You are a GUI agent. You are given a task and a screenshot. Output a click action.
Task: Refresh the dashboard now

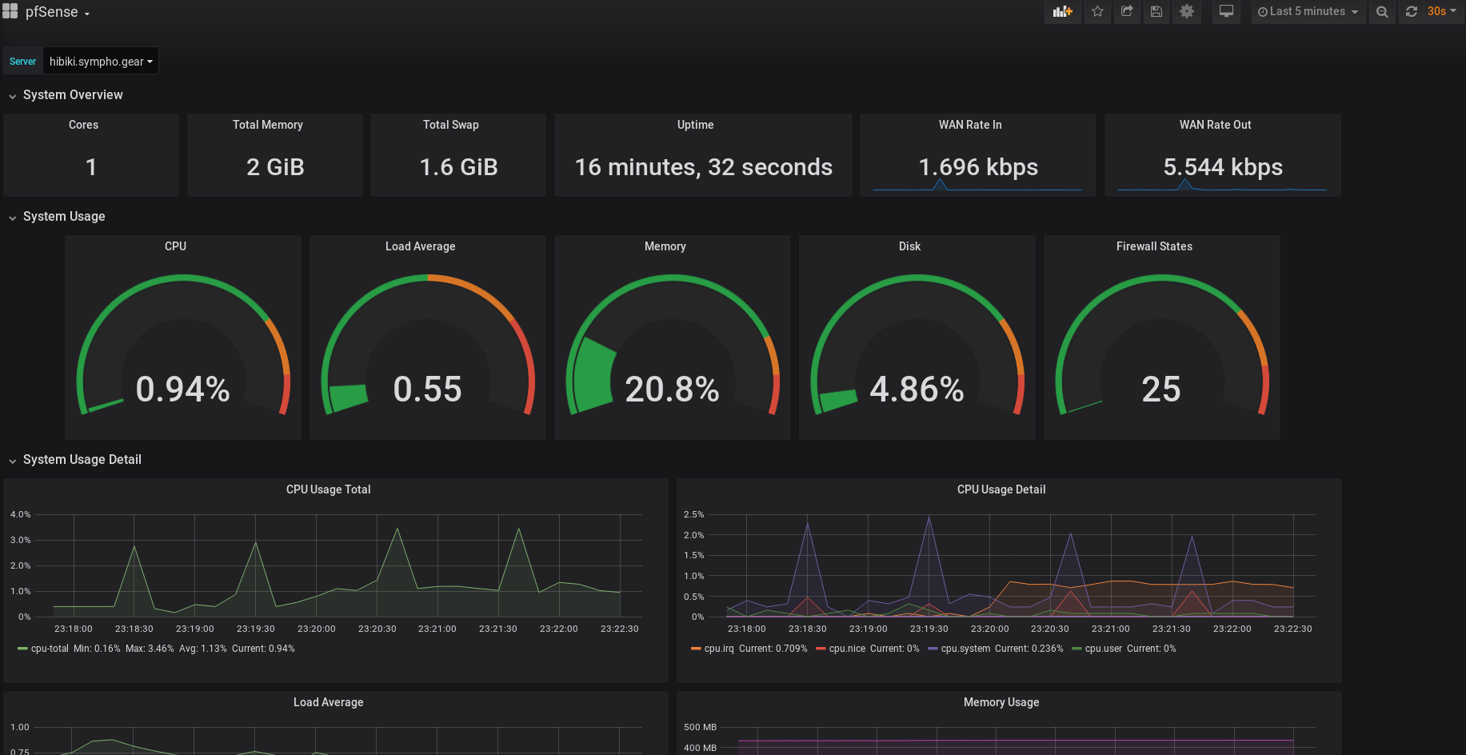pos(1412,12)
